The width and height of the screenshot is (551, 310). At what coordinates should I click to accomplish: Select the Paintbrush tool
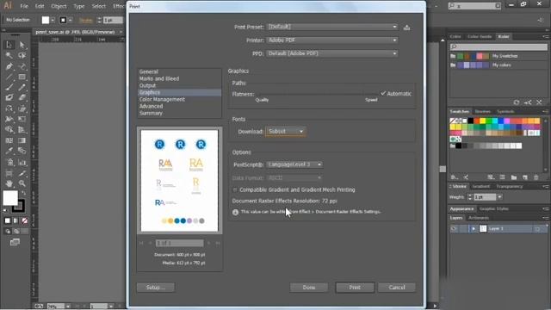[9, 87]
